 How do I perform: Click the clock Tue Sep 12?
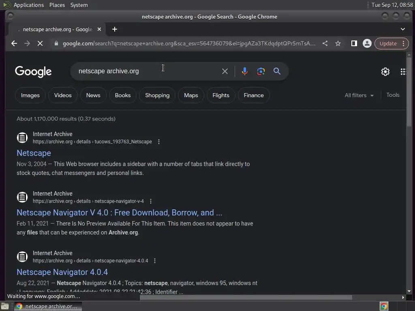(x=392, y=5)
